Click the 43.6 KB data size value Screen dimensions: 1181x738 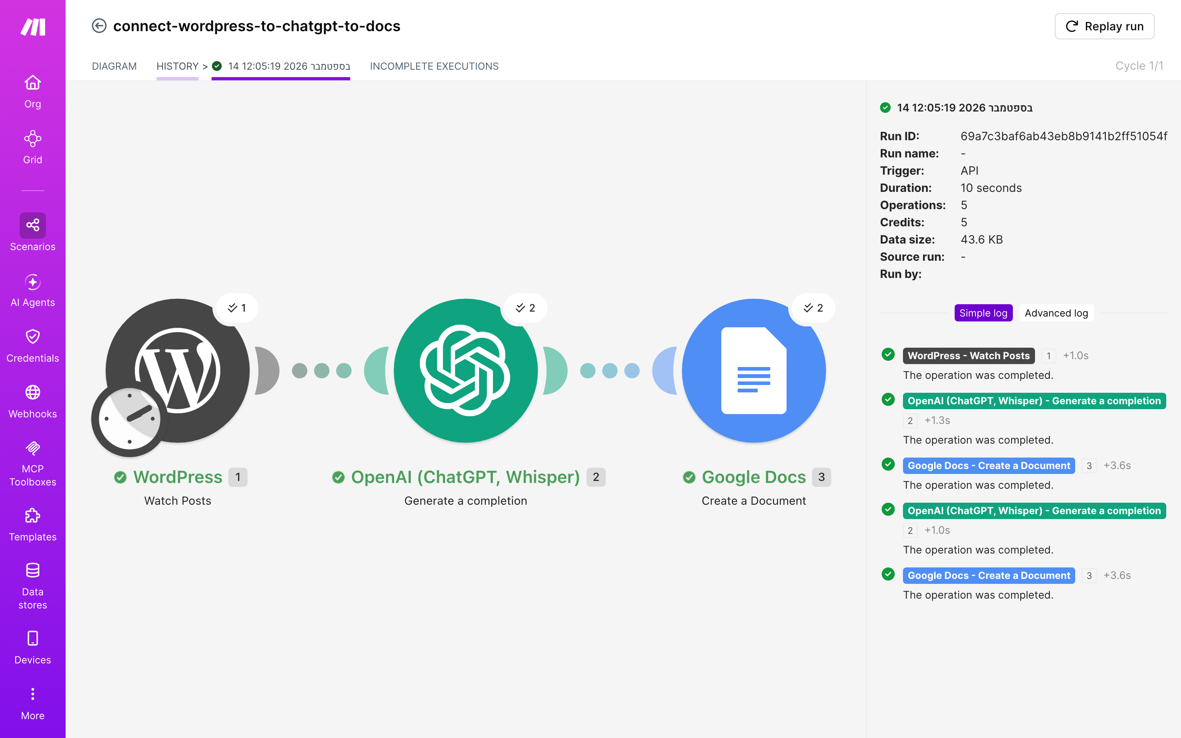point(981,240)
